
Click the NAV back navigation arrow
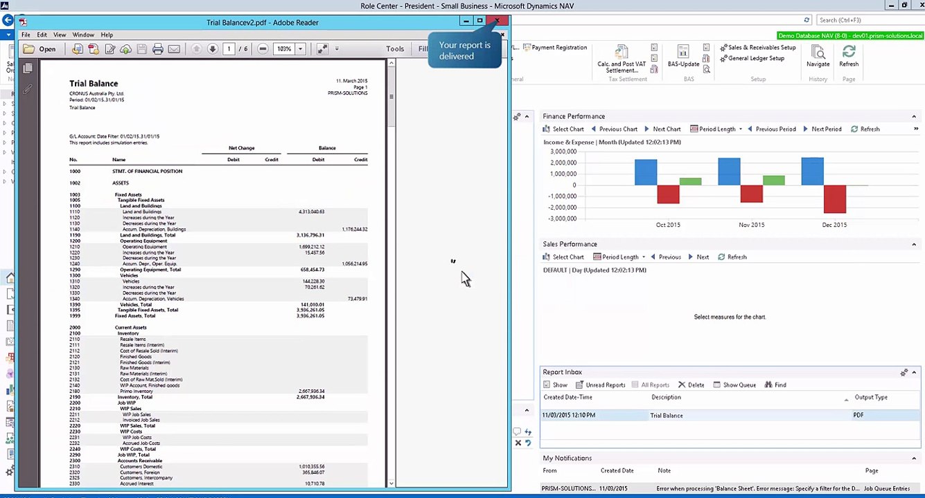(8, 21)
